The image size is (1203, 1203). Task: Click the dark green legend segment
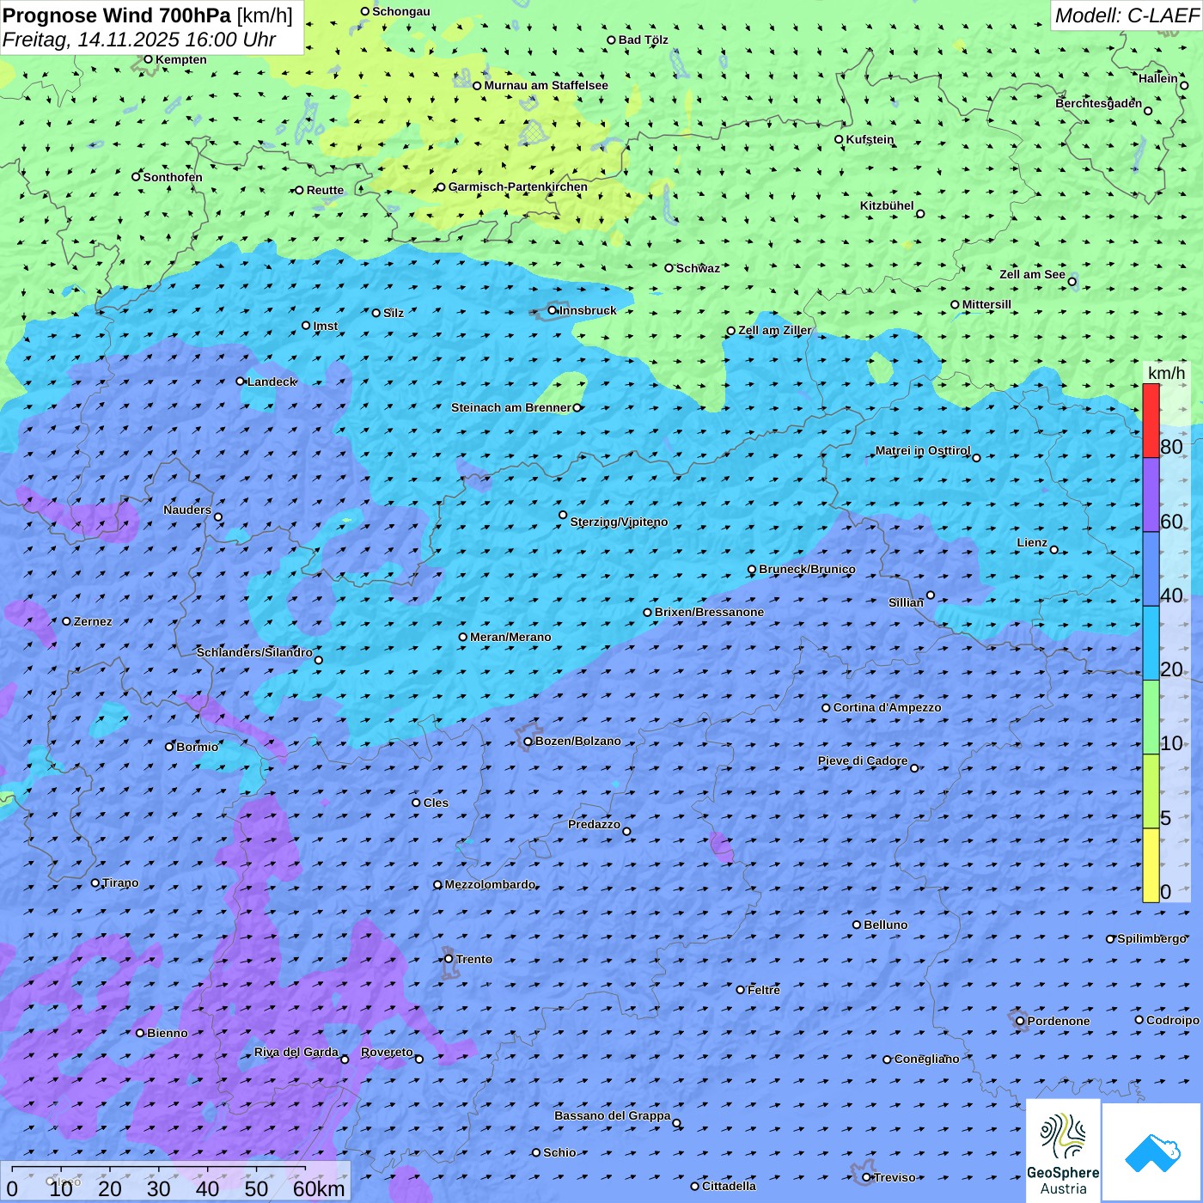tap(1151, 717)
